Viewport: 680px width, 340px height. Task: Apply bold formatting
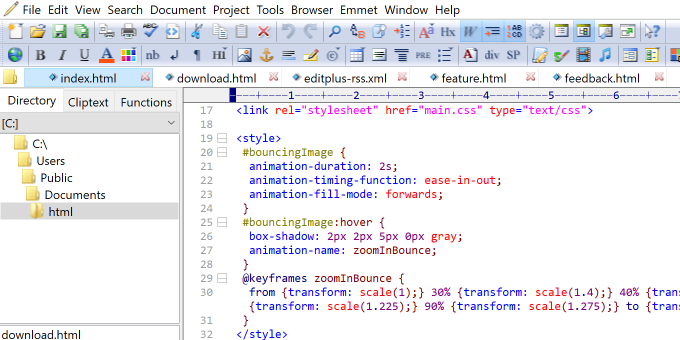click(40, 55)
